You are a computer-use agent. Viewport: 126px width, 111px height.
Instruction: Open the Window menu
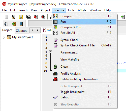tap(95, 10)
